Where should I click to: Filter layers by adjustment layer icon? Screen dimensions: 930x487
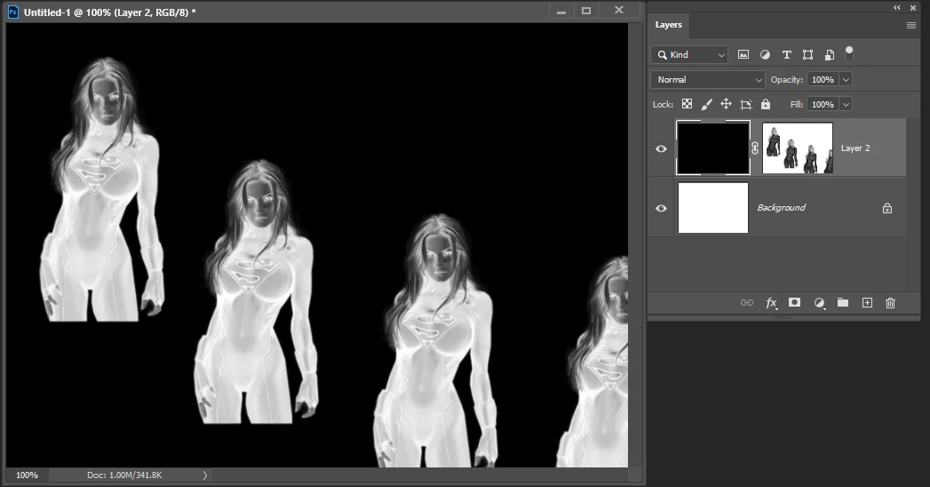tap(765, 54)
